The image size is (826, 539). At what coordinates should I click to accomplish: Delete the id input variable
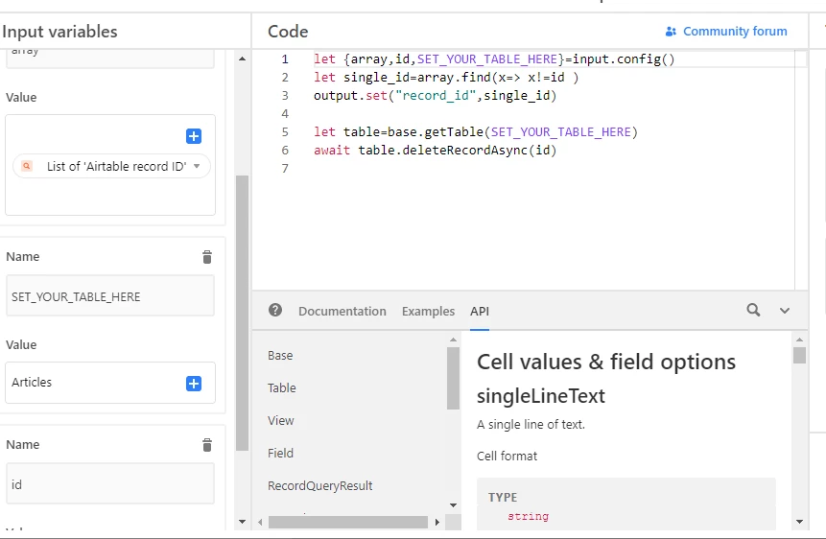click(x=207, y=445)
